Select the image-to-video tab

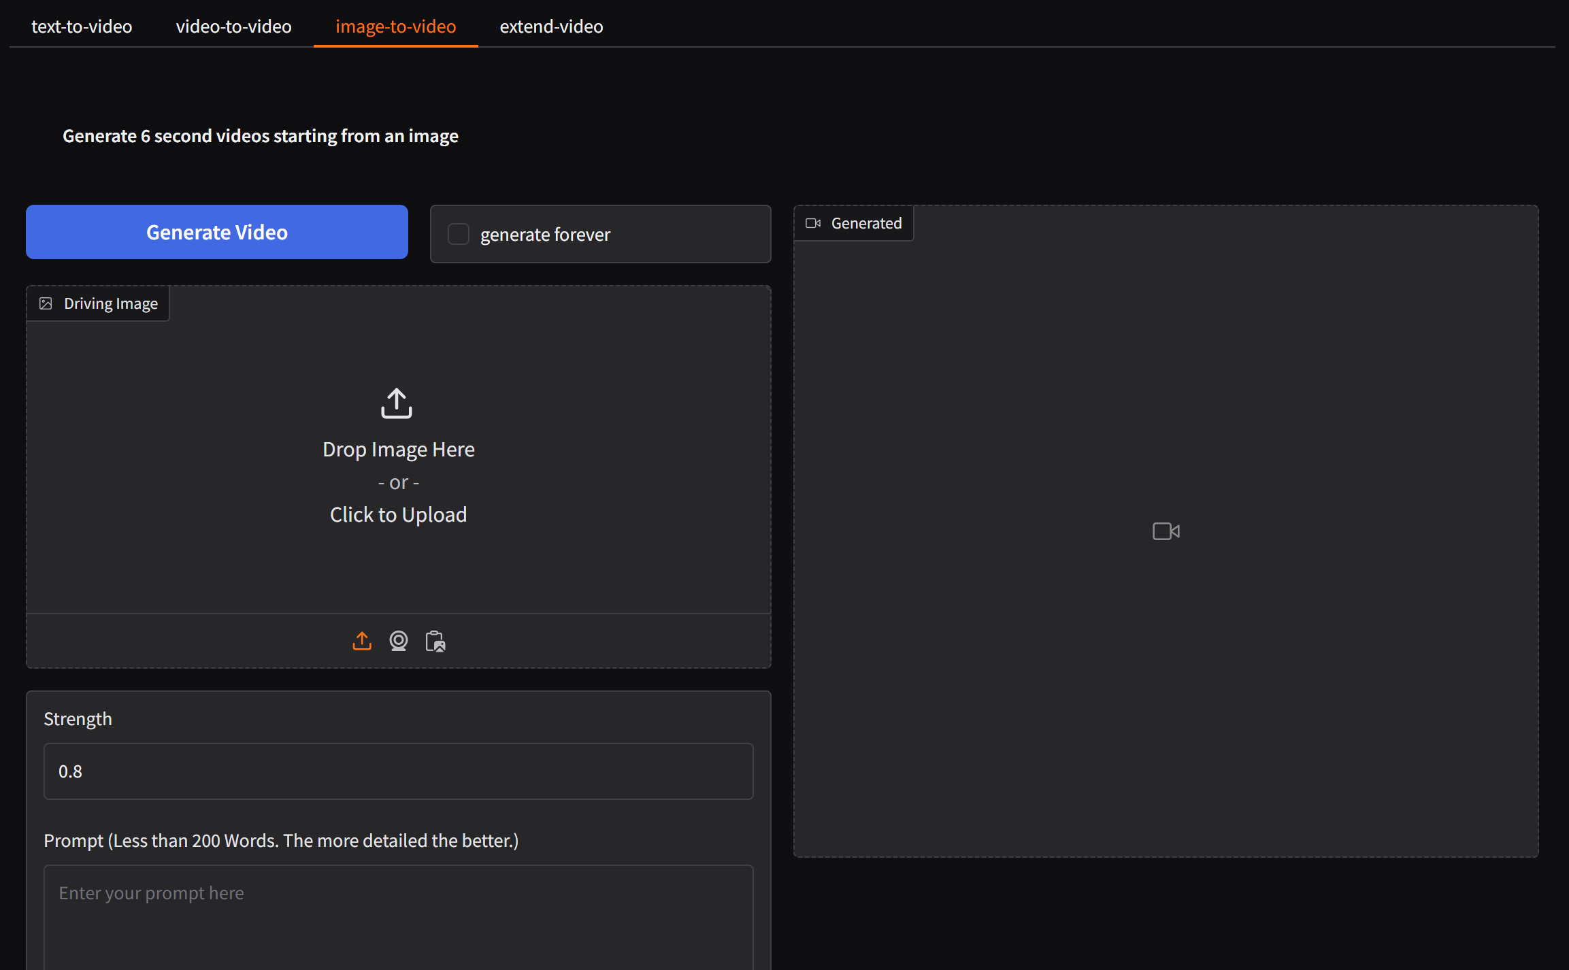point(395,26)
